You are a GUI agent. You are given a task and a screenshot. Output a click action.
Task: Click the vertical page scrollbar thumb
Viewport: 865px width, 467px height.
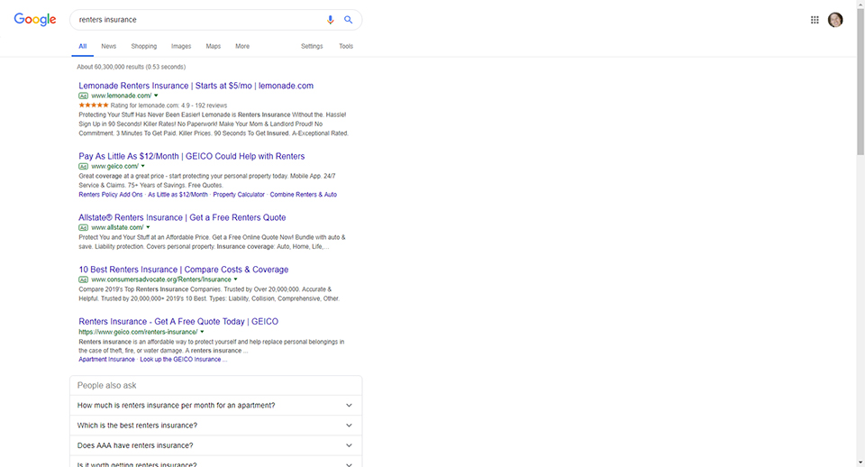[860, 82]
